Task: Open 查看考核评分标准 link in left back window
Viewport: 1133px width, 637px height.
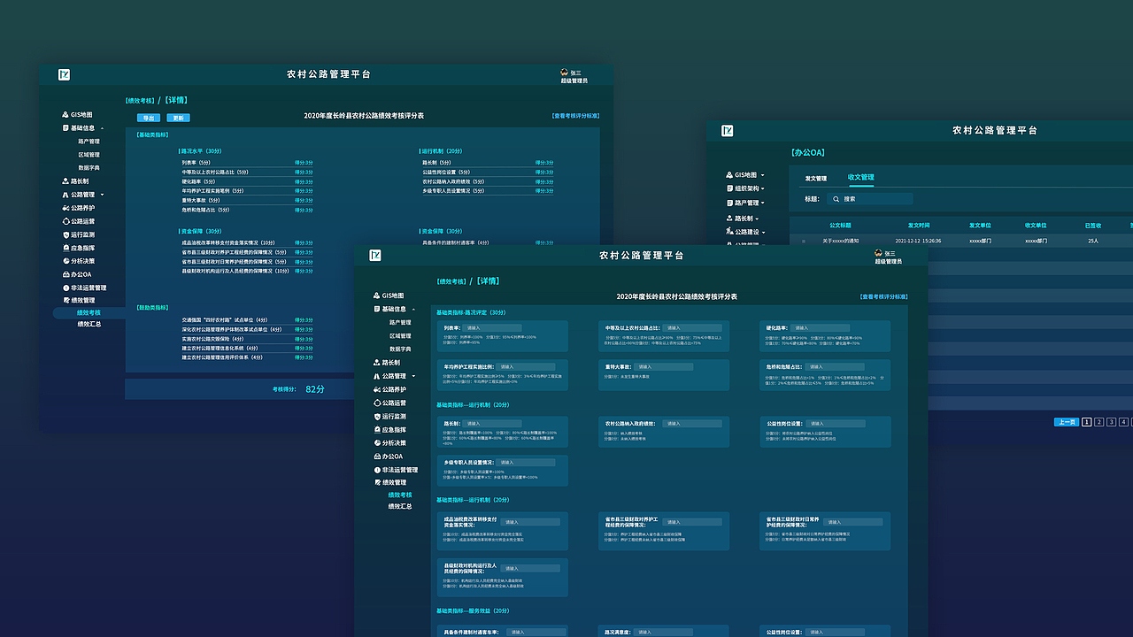Action: [575, 115]
